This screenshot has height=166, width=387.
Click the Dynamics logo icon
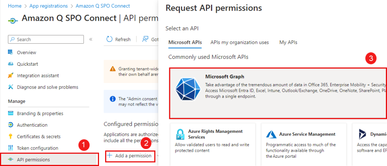click(362, 134)
